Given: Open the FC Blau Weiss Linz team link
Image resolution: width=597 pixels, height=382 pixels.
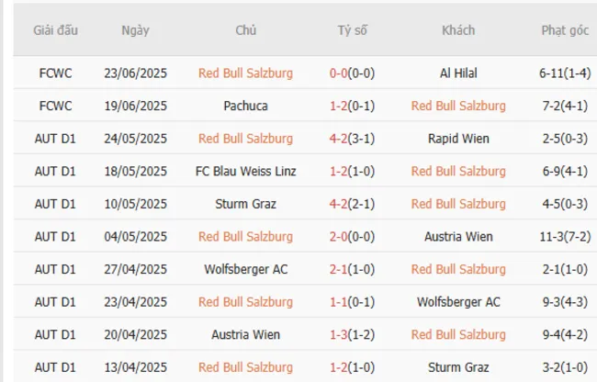Looking at the screenshot, I should coord(245,171).
